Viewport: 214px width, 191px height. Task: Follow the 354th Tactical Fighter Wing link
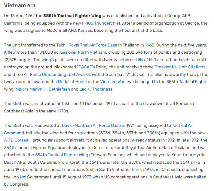[x=62, y=155]
